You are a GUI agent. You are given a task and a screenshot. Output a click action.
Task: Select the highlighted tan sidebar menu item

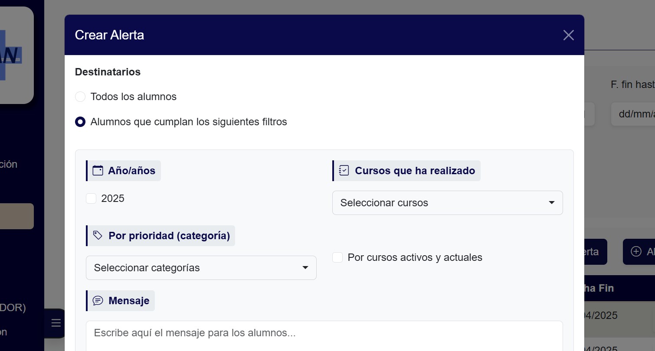point(16,216)
